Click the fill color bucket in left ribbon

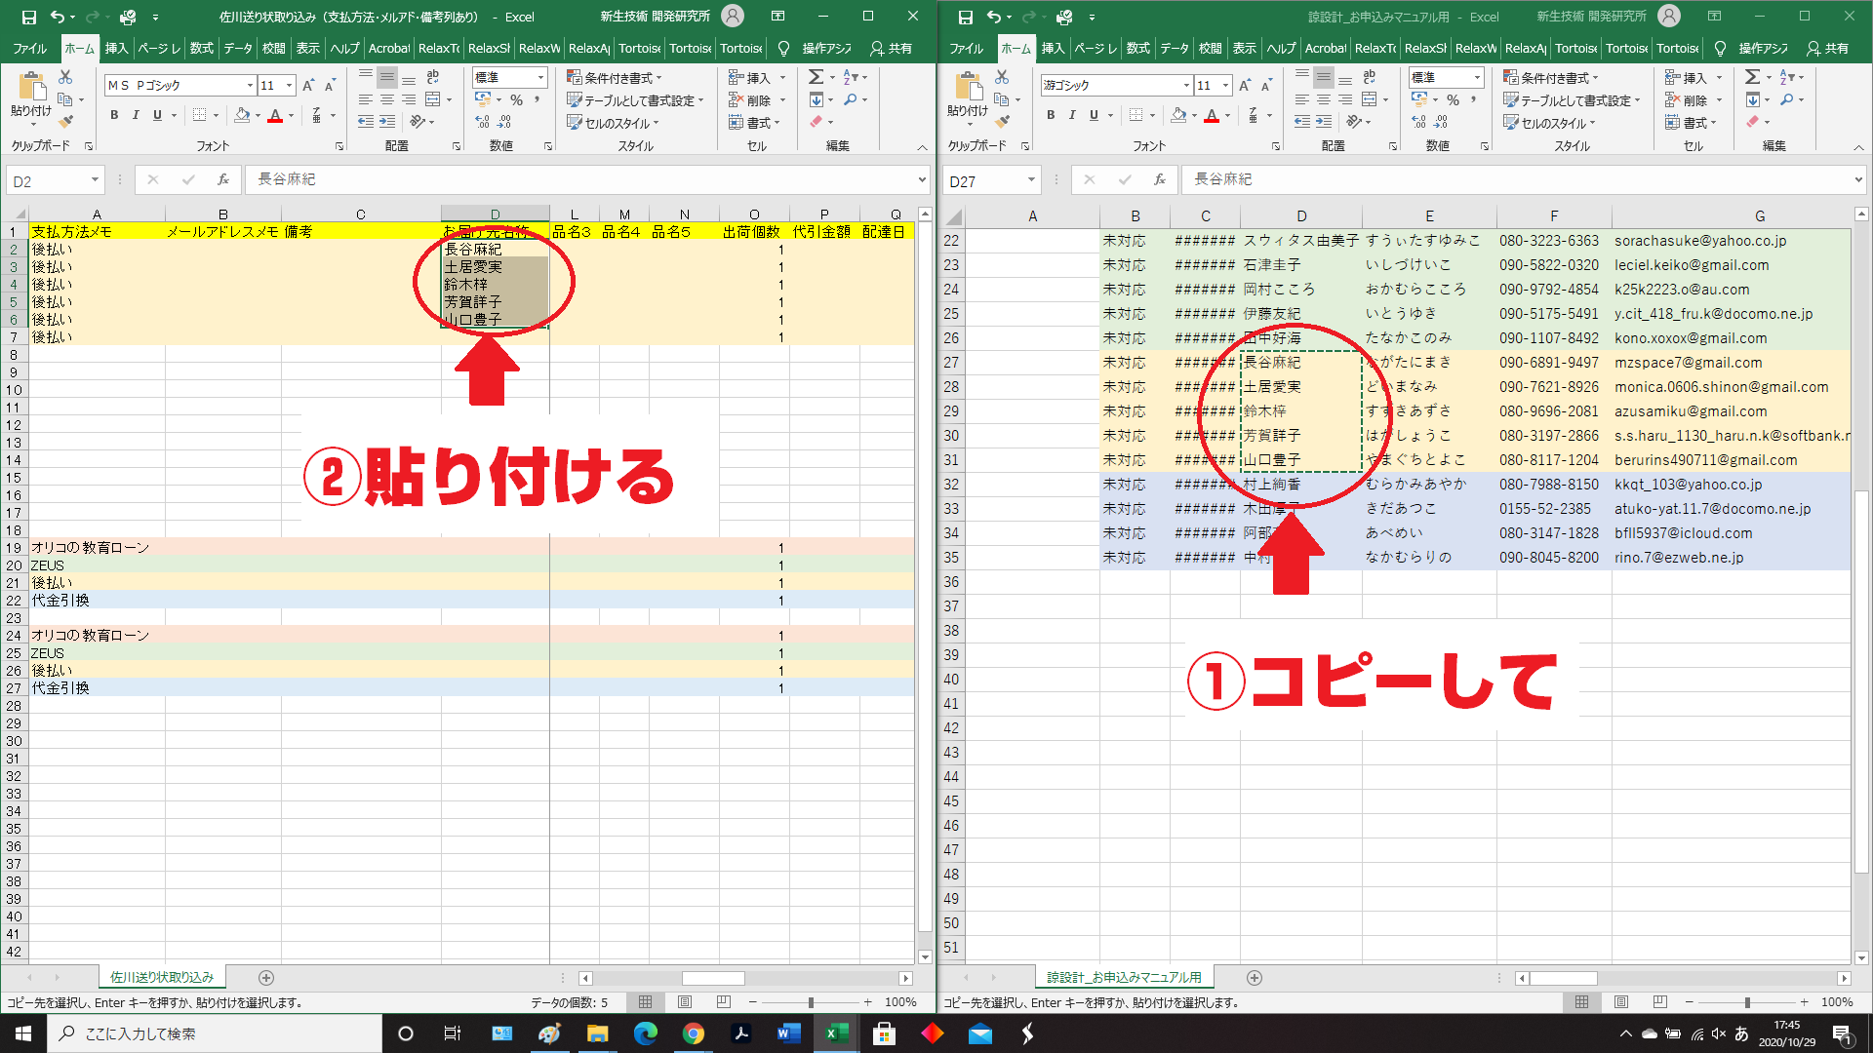(242, 115)
